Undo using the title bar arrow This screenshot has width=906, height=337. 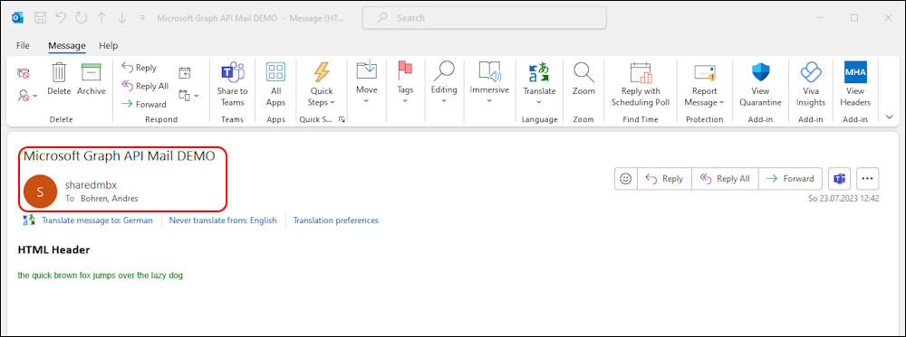coord(61,18)
